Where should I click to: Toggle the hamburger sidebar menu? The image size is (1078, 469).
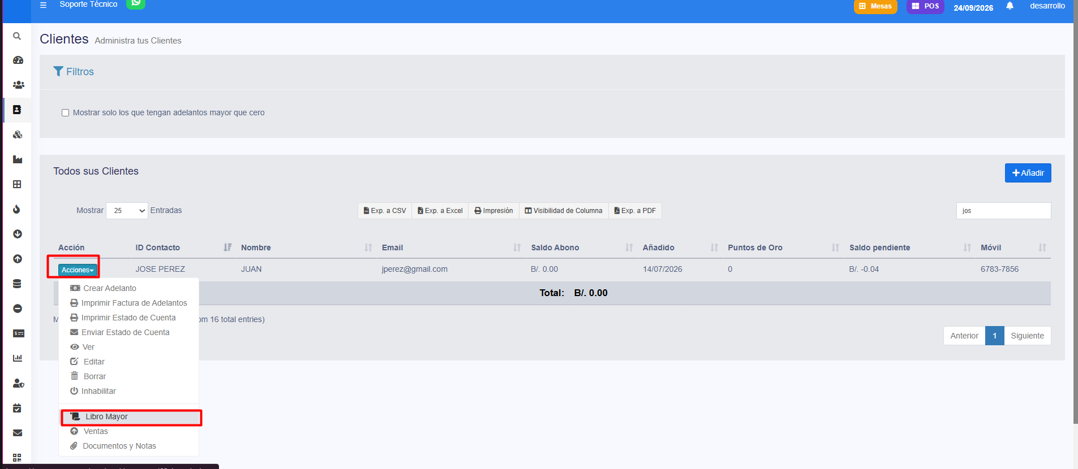tap(43, 5)
